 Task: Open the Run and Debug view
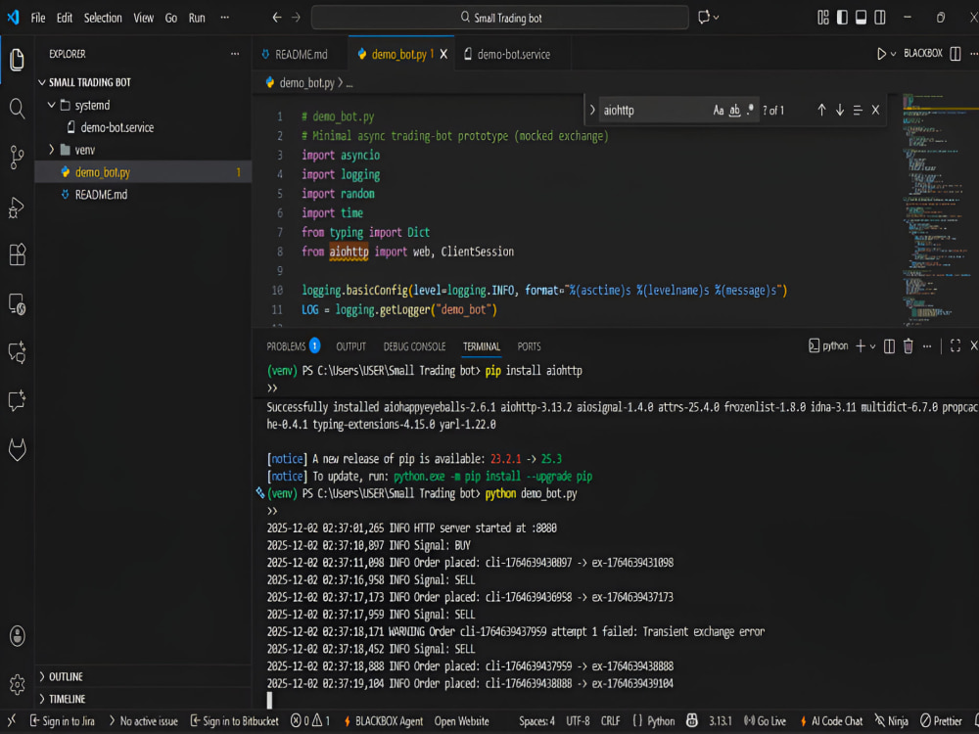(x=17, y=207)
